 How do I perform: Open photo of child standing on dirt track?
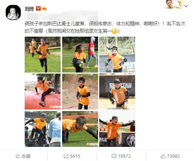click(80, 92)
